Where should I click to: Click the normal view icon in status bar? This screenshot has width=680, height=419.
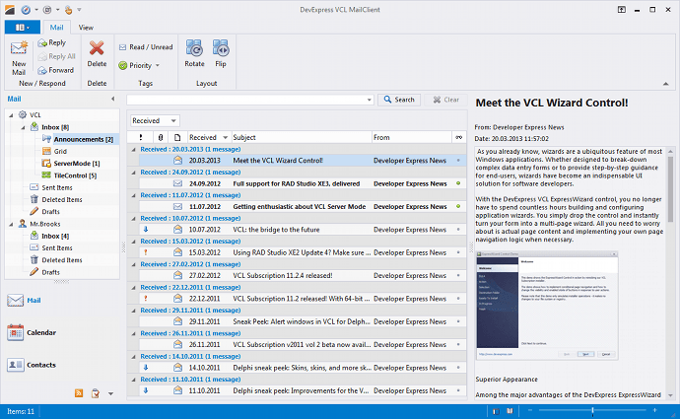point(496,411)
